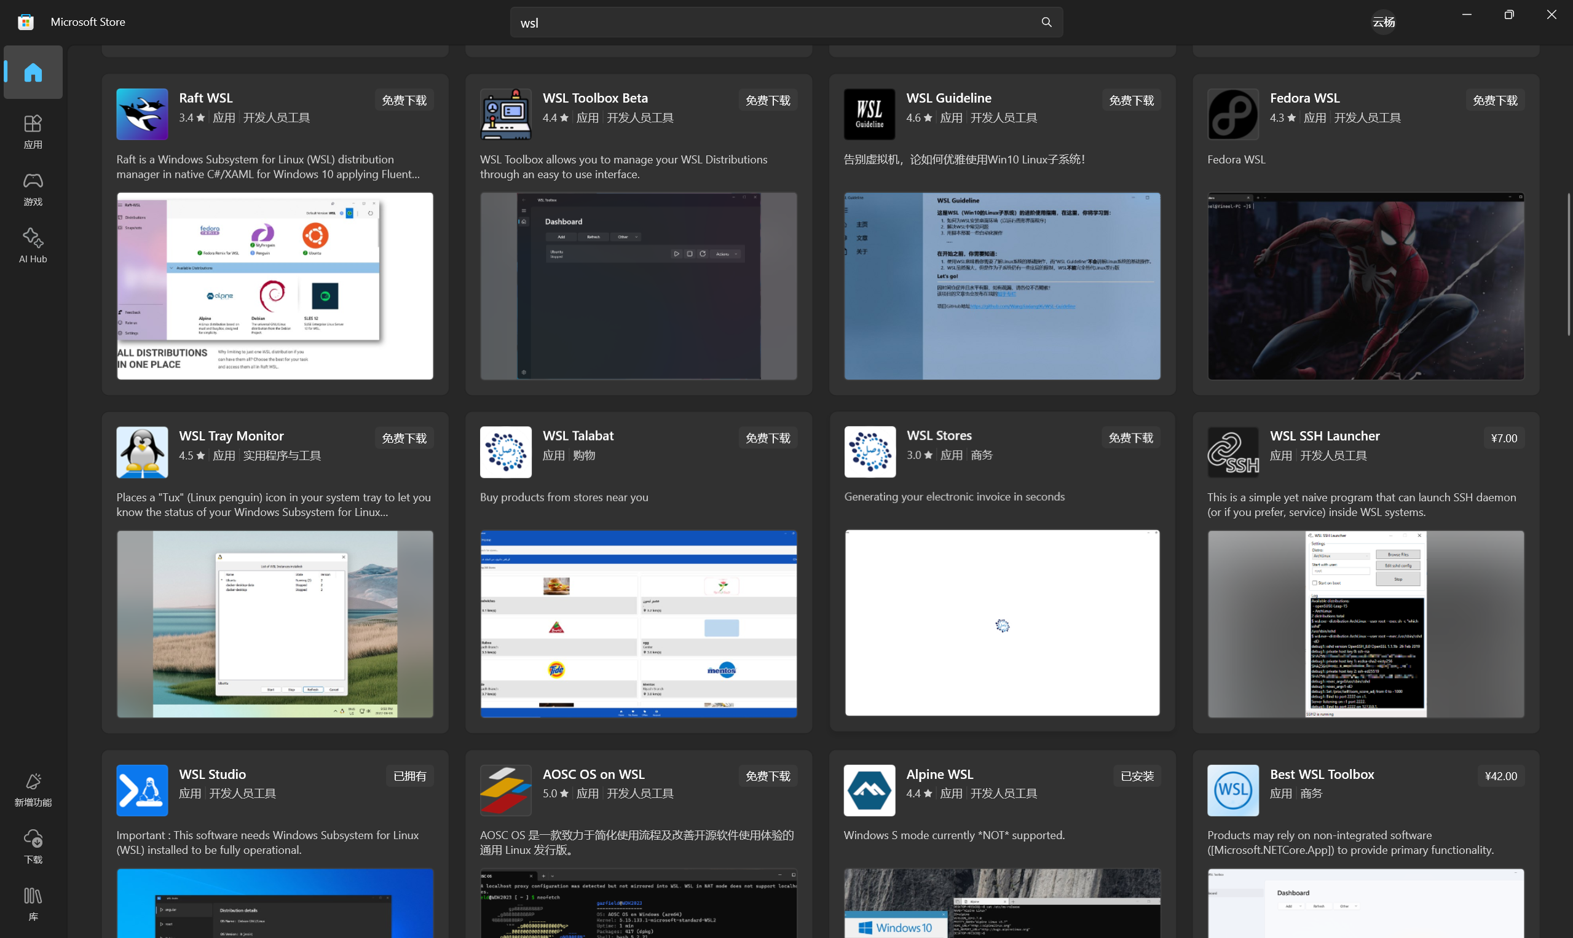The image size is (1573, 938).
Task: Open the 云杨 user profile avatar
Action: 1383,22
